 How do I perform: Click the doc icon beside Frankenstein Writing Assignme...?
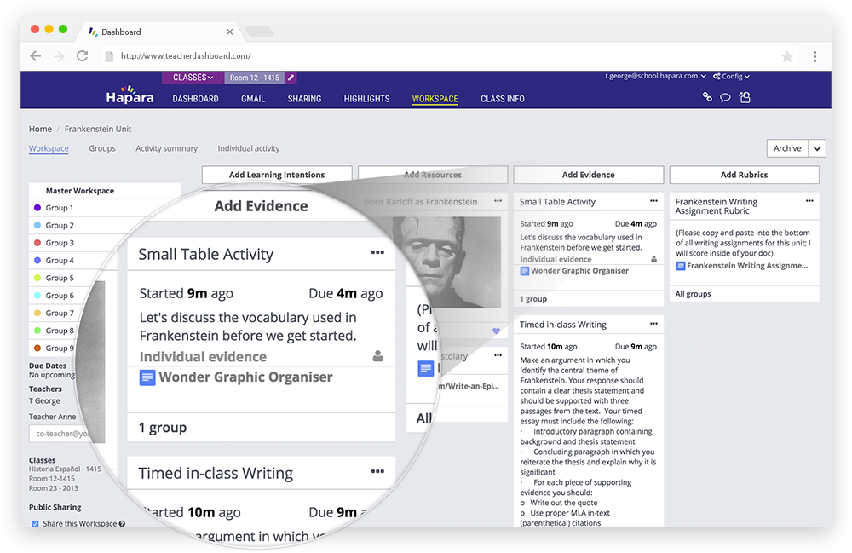680,266
